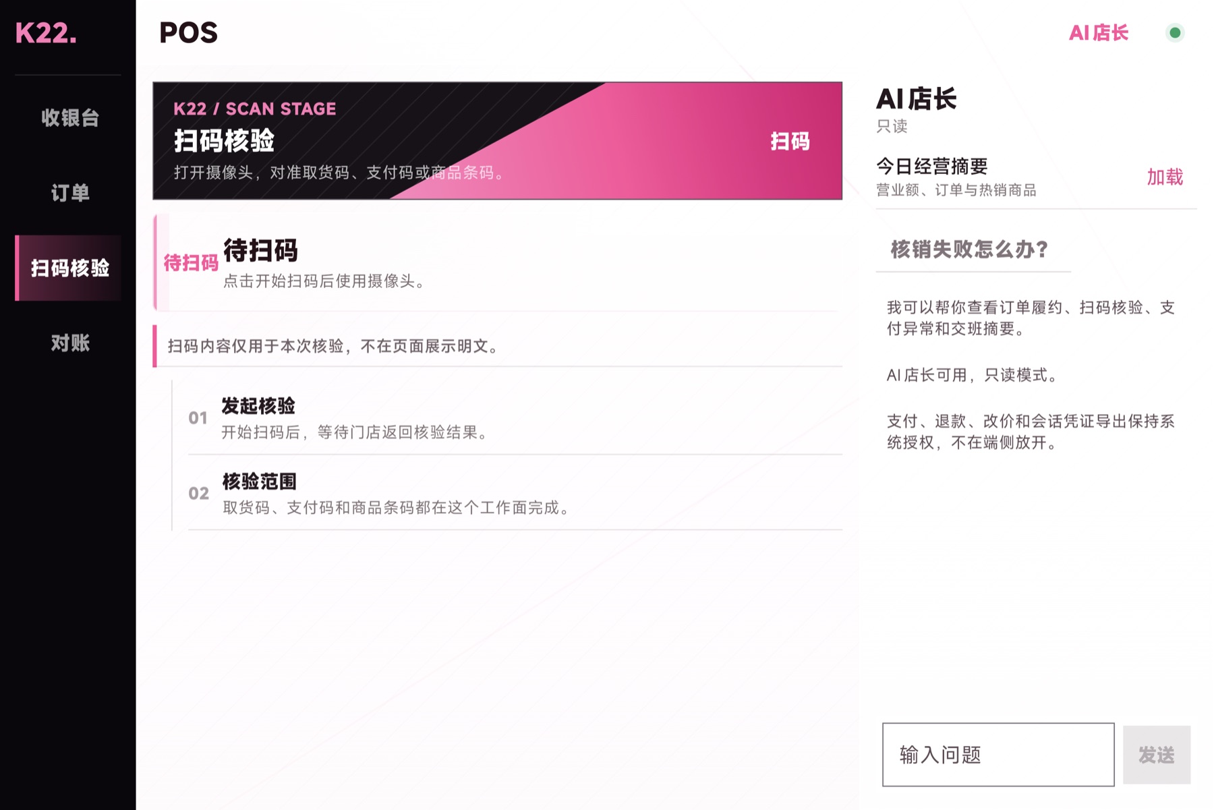Tap the 扫码 button in the banner
This screenshot has width=1214, height=810.
click(x=790, y=142)
